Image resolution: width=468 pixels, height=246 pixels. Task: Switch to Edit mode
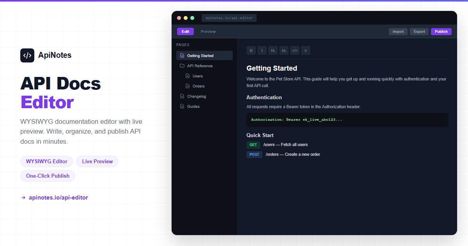[185, 32]
